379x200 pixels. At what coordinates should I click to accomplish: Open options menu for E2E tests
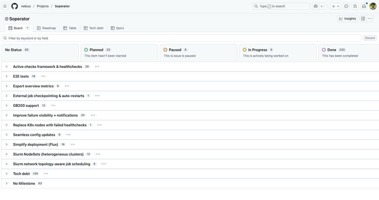tap(43, 76)
